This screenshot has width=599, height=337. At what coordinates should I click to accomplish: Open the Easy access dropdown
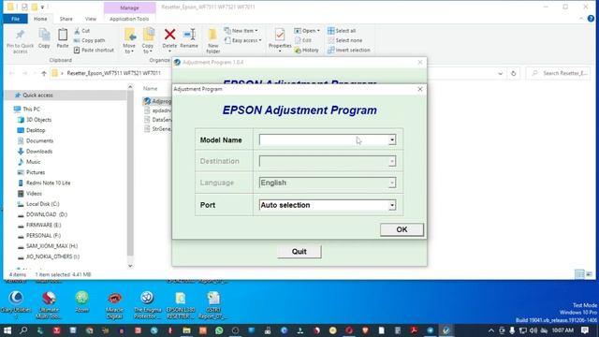243,40
